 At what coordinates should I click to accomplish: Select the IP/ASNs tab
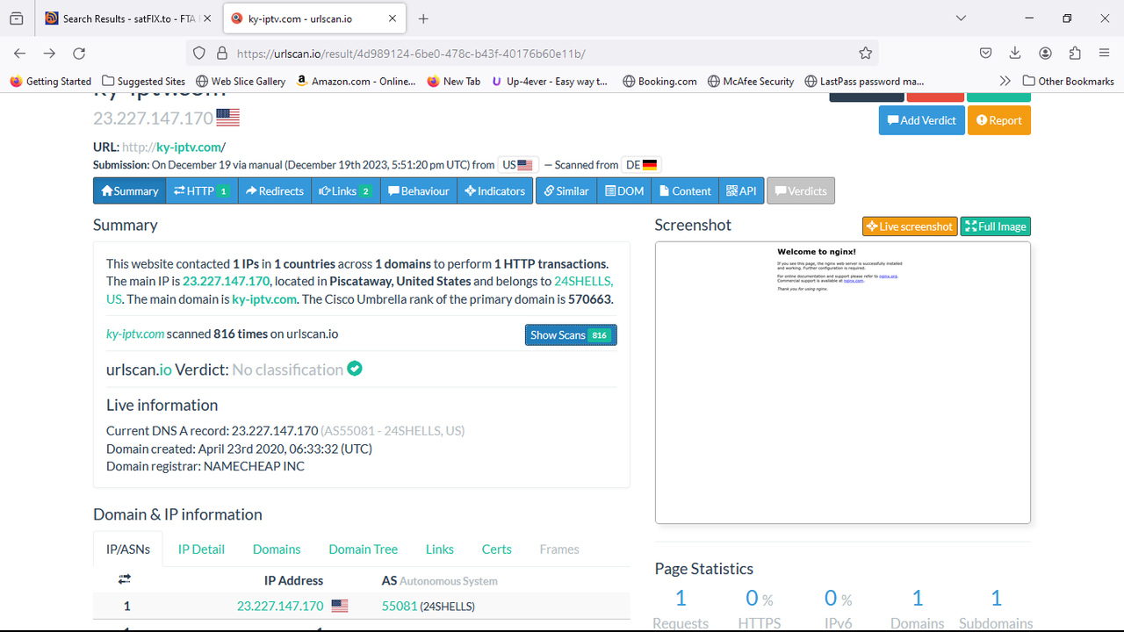[x=128, y=549]
